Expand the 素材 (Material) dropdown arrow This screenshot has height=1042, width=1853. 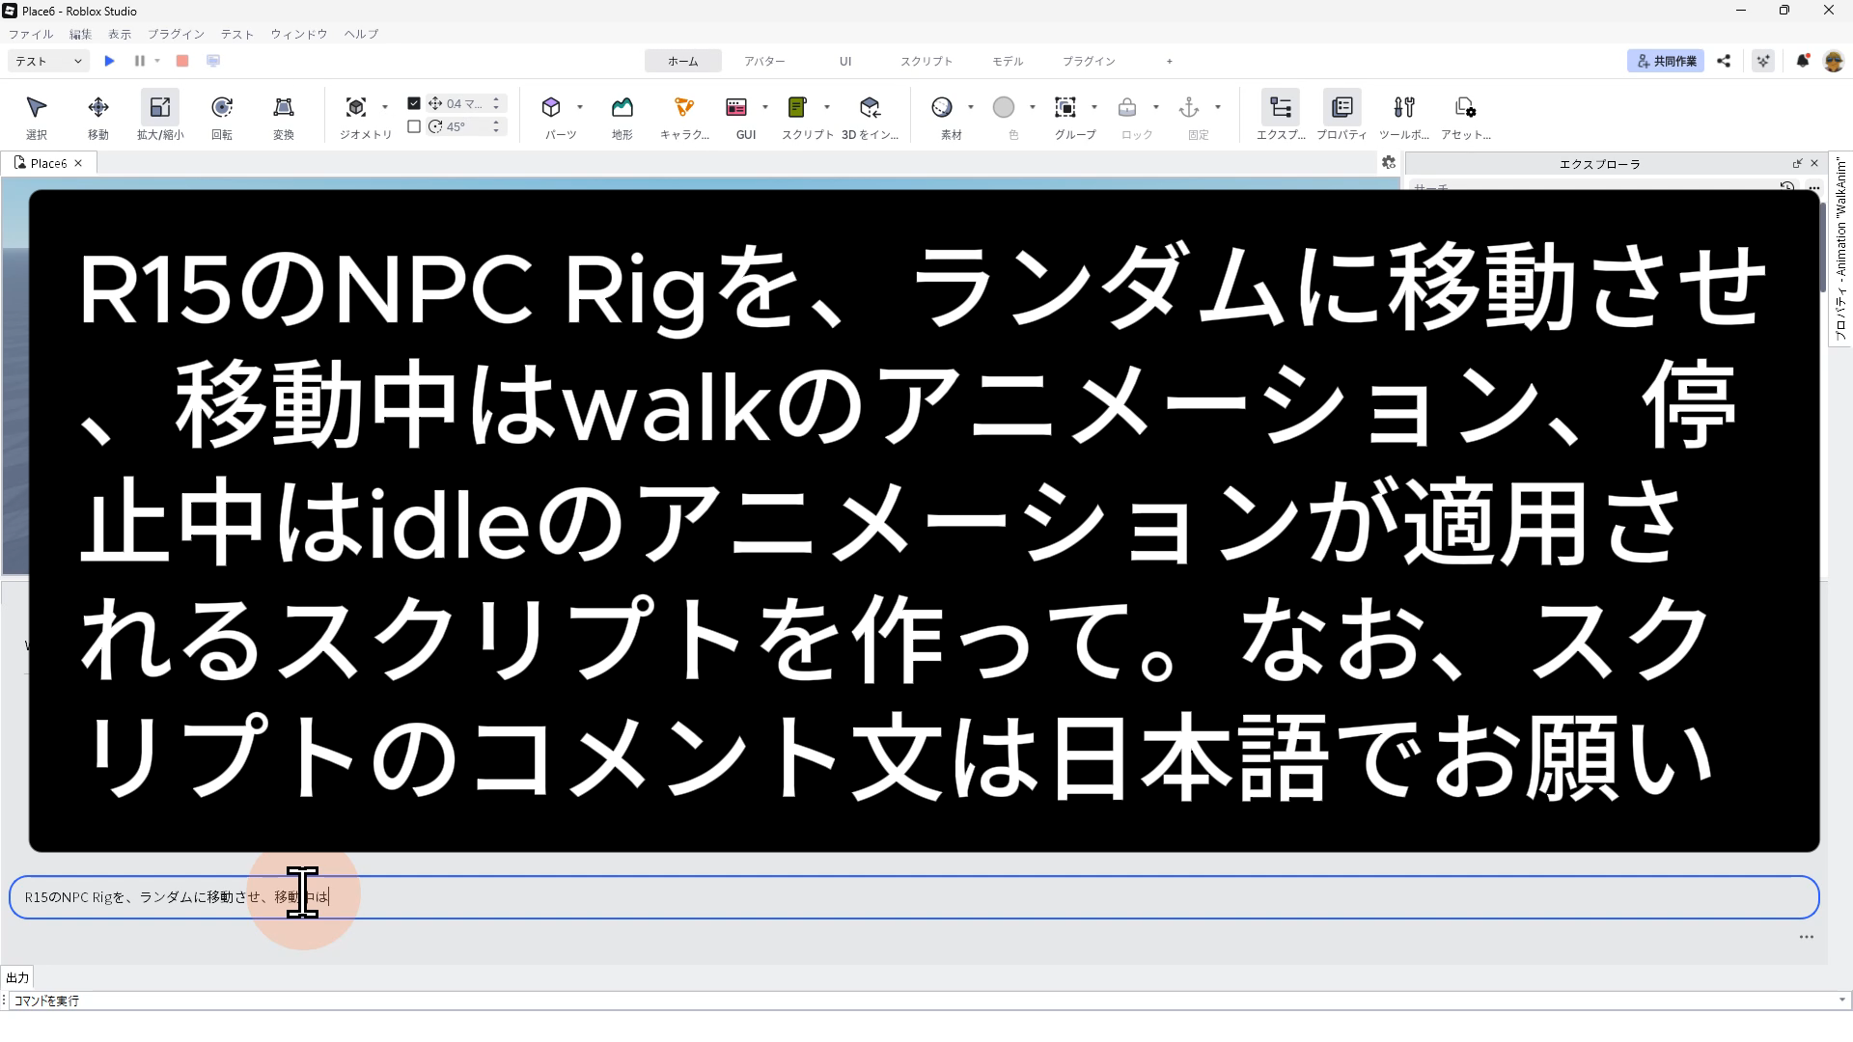point(970,107)
